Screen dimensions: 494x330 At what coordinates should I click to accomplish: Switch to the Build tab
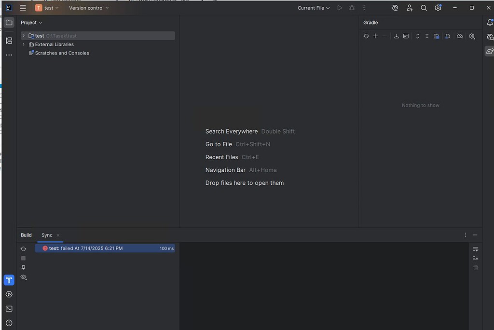click(x=26, y=235)
